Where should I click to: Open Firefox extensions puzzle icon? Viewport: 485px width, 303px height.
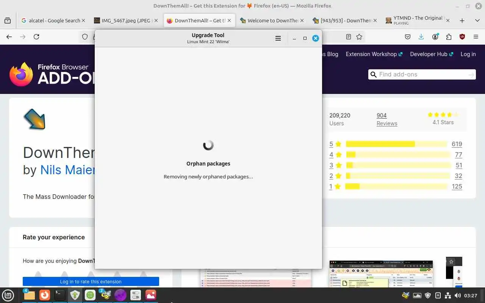[449, 37]
